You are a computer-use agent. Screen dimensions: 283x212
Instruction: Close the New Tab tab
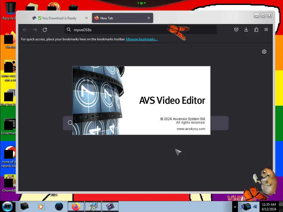148,18
